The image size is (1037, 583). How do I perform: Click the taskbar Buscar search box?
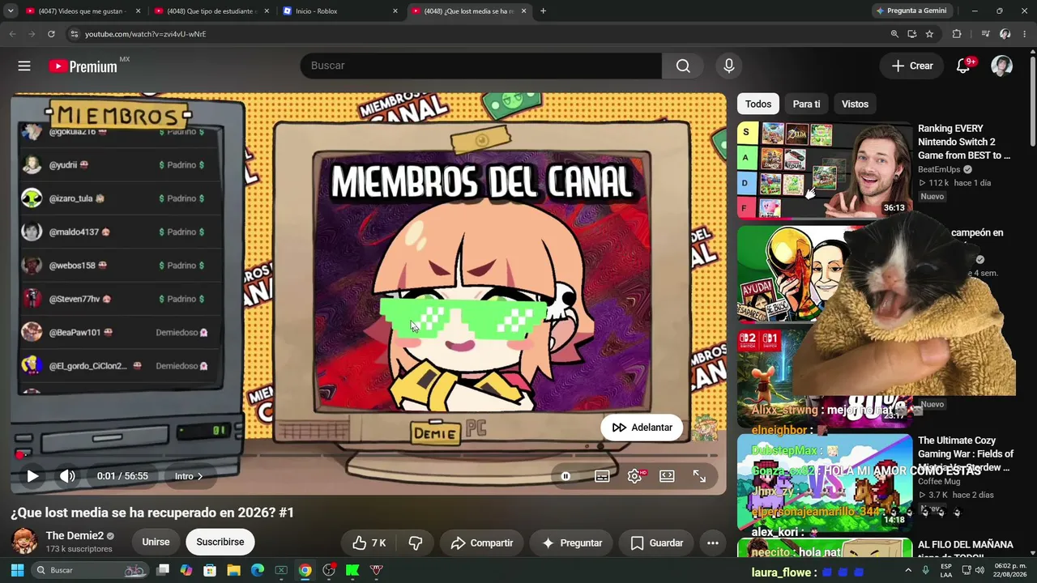coord(91,570)
